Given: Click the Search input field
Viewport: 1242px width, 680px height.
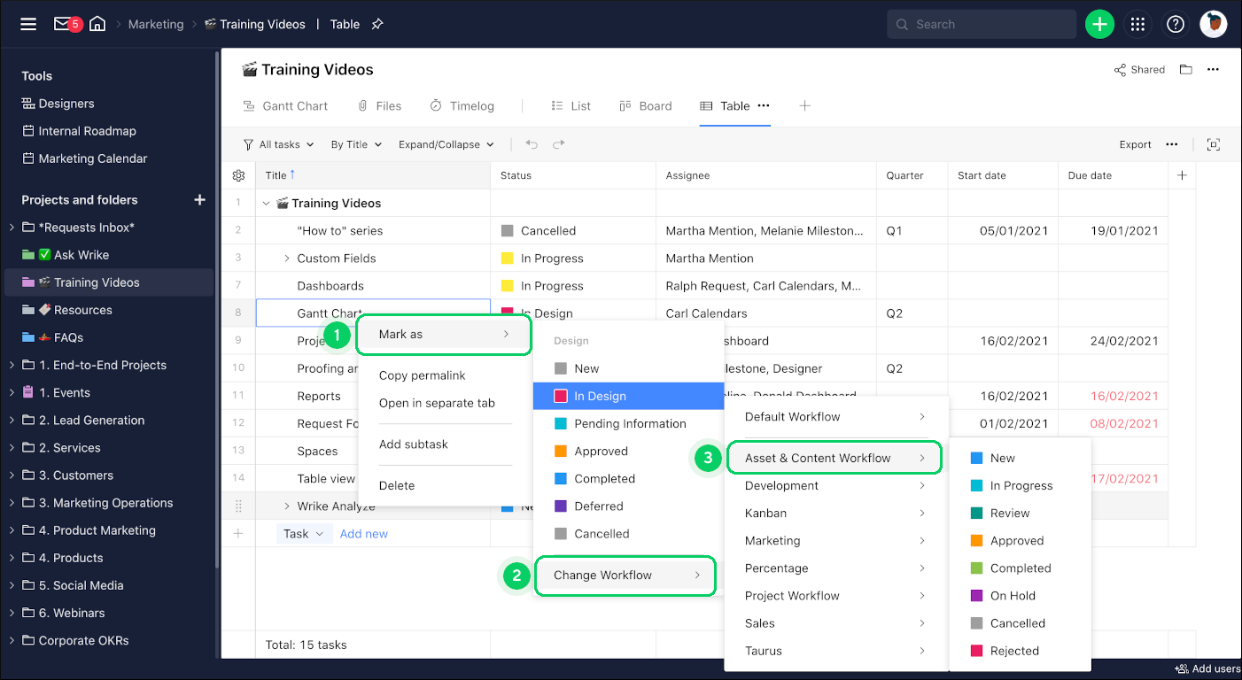Looking at the screenshot, I should 982,24.
